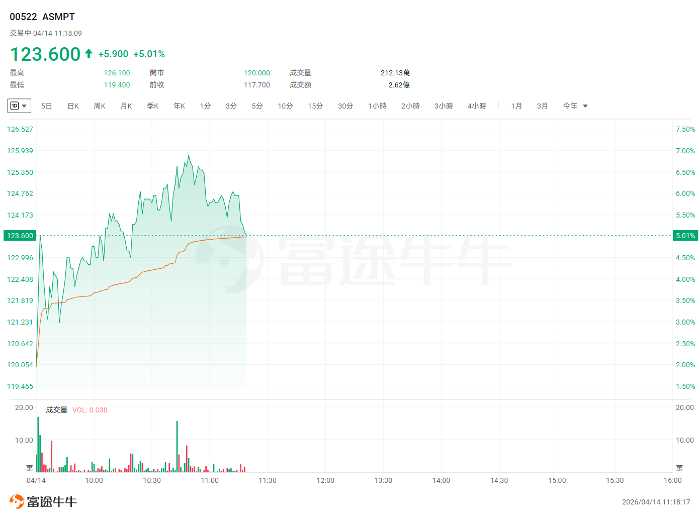Choose the 4小時 interval
This screenshot has height=518, width=700.
tap(477, 106)
